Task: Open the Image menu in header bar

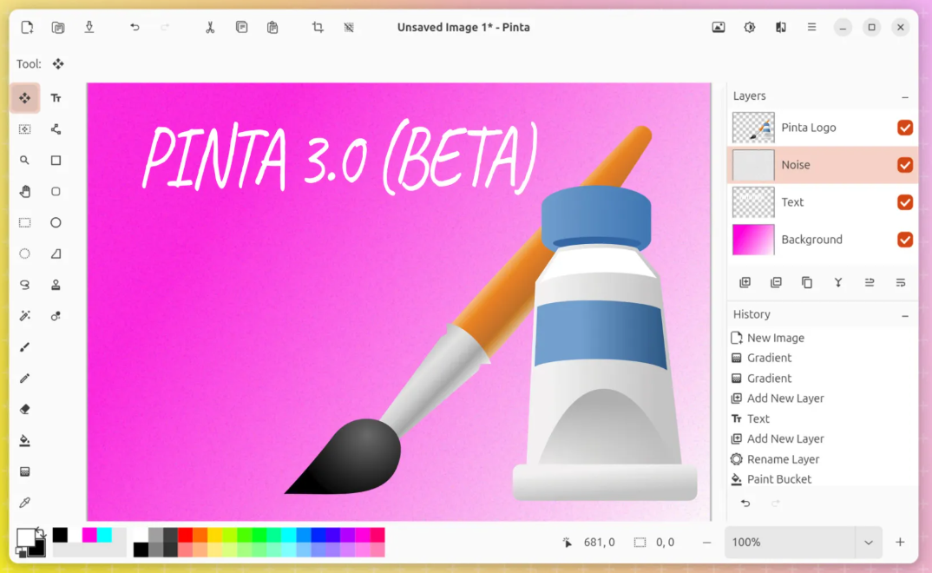Action: point(718,27)
